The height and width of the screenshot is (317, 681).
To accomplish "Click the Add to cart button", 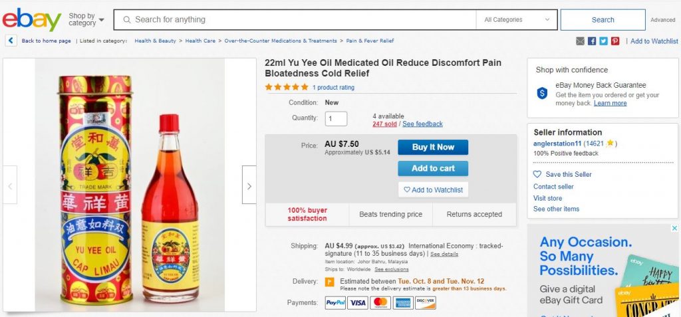I will tap(433, 168).
